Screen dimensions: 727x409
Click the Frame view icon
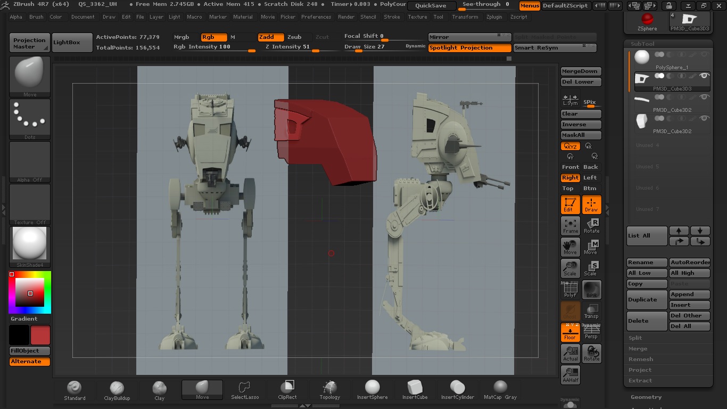(x=571, y=226)
